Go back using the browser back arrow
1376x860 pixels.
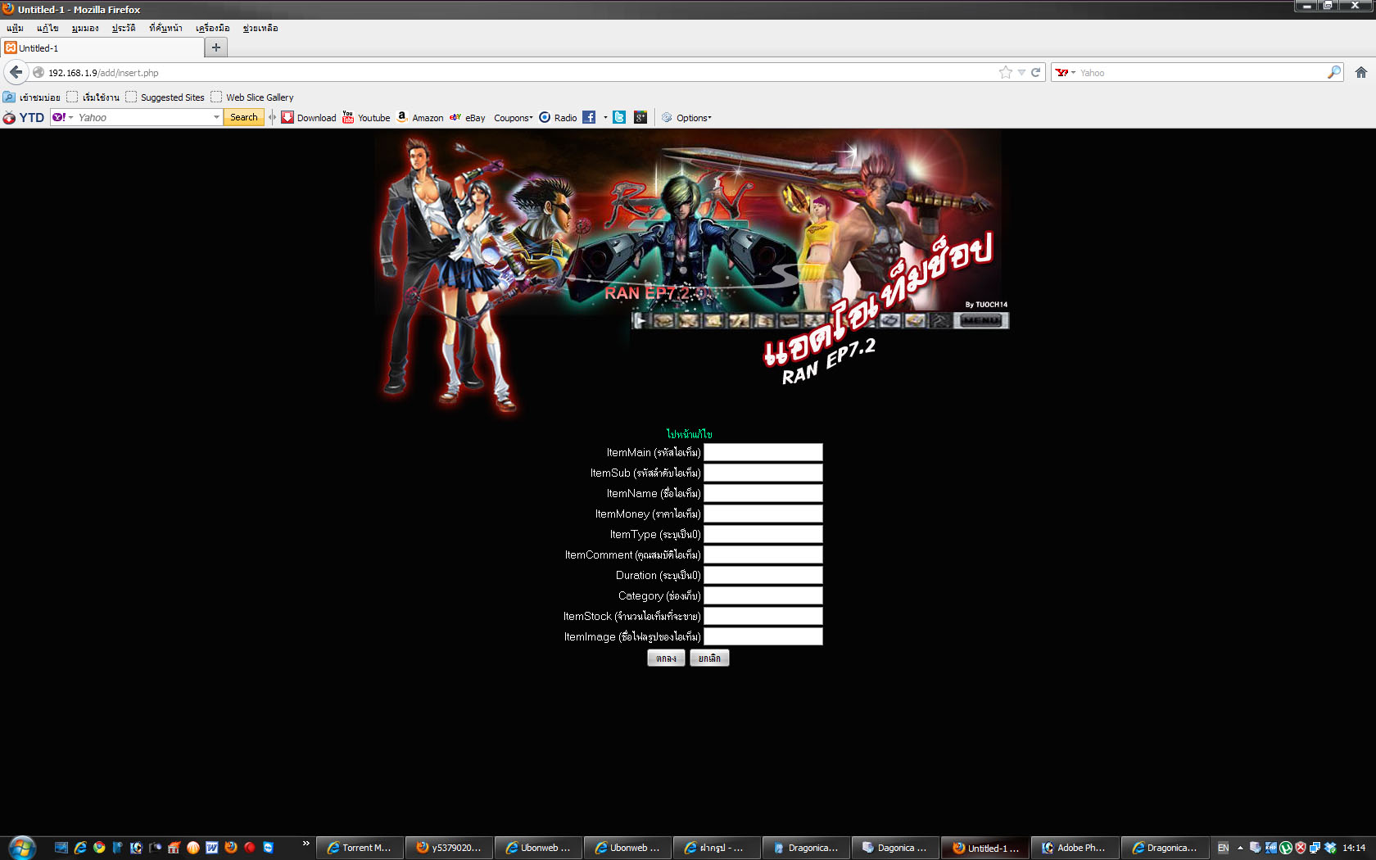[16, 72]
